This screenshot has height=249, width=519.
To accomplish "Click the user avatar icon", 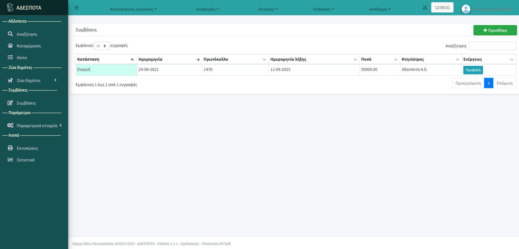I will click(x=466, y=9).
